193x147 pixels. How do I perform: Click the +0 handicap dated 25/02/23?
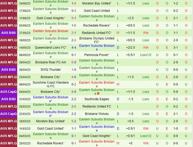pyautogui.click(x=130, y=143)
